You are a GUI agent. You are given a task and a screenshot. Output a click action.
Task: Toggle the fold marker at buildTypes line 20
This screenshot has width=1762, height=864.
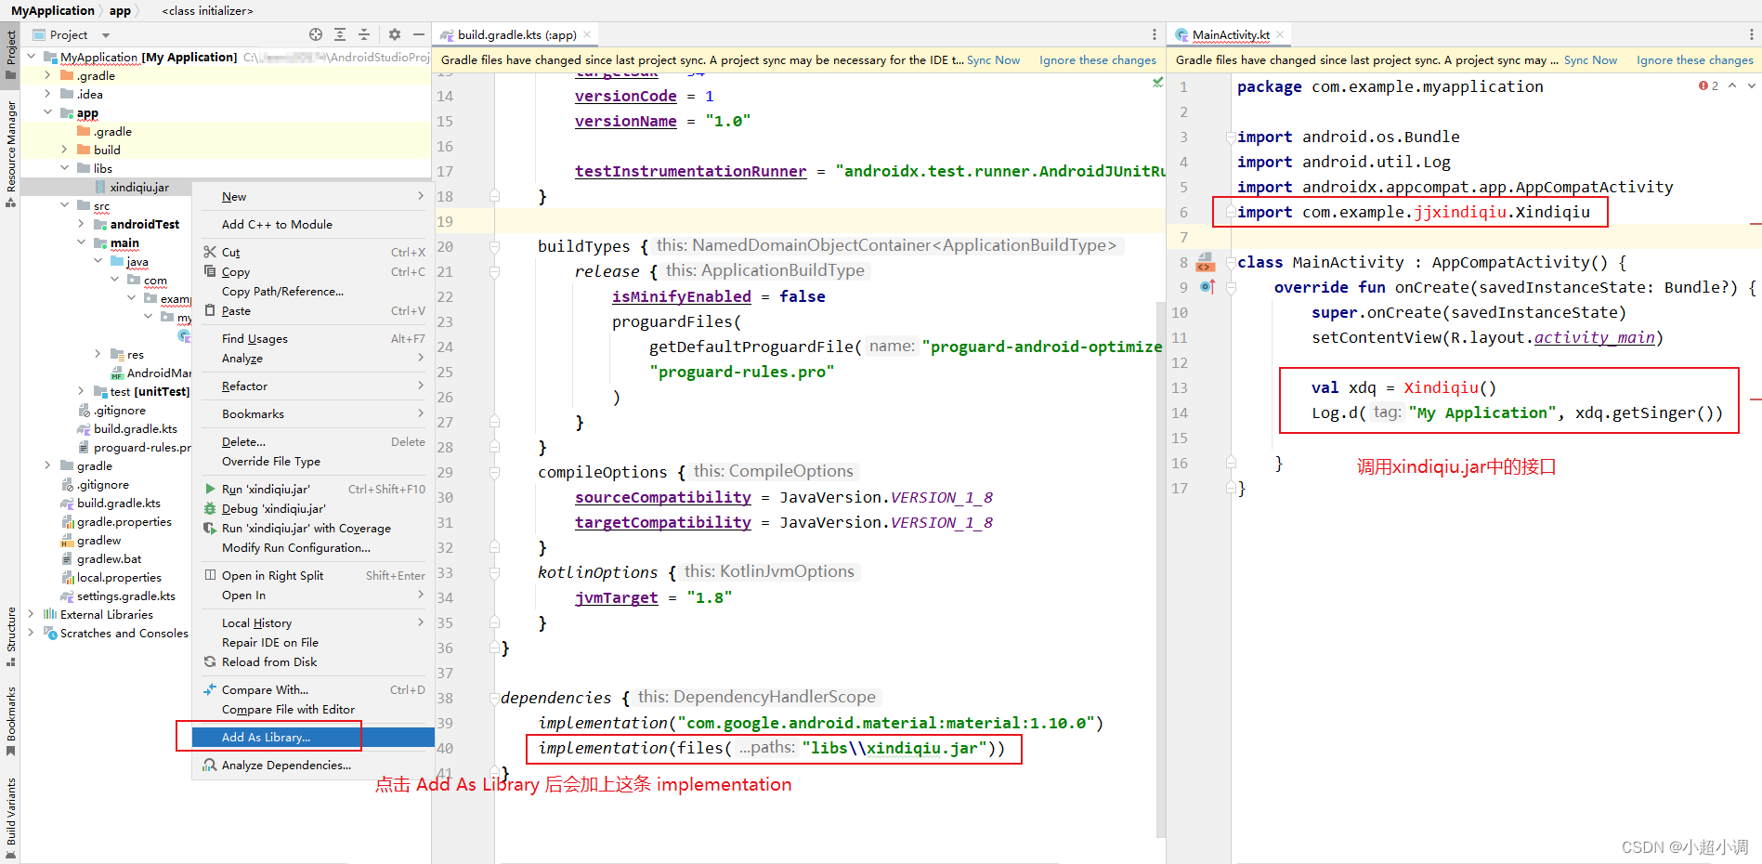(494, 246)
